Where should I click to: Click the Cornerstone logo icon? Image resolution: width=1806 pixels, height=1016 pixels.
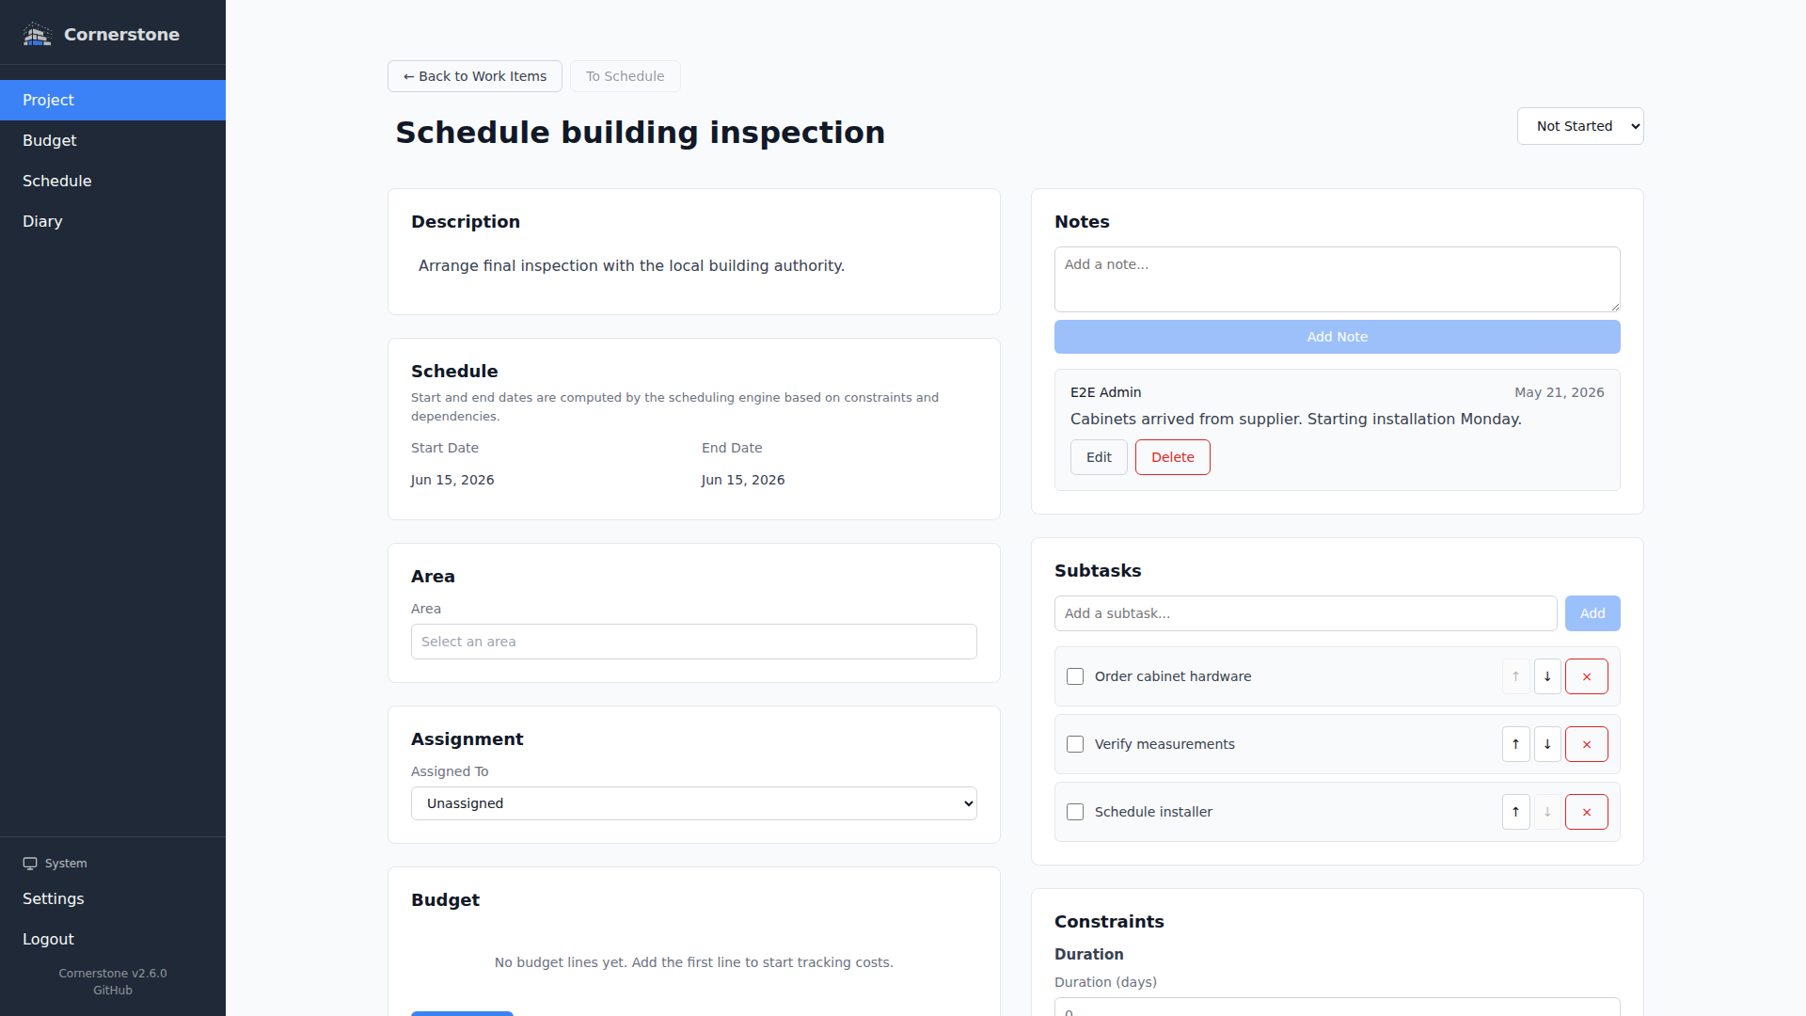(37, 35)
